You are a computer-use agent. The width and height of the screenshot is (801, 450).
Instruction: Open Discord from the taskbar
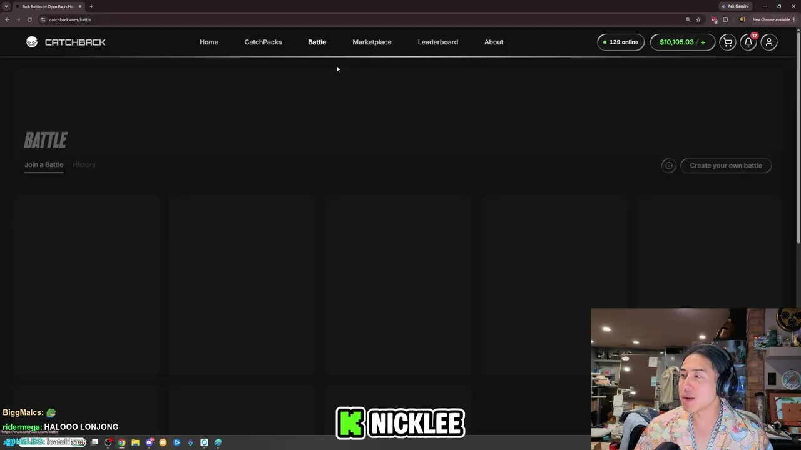tap(150, 442)
